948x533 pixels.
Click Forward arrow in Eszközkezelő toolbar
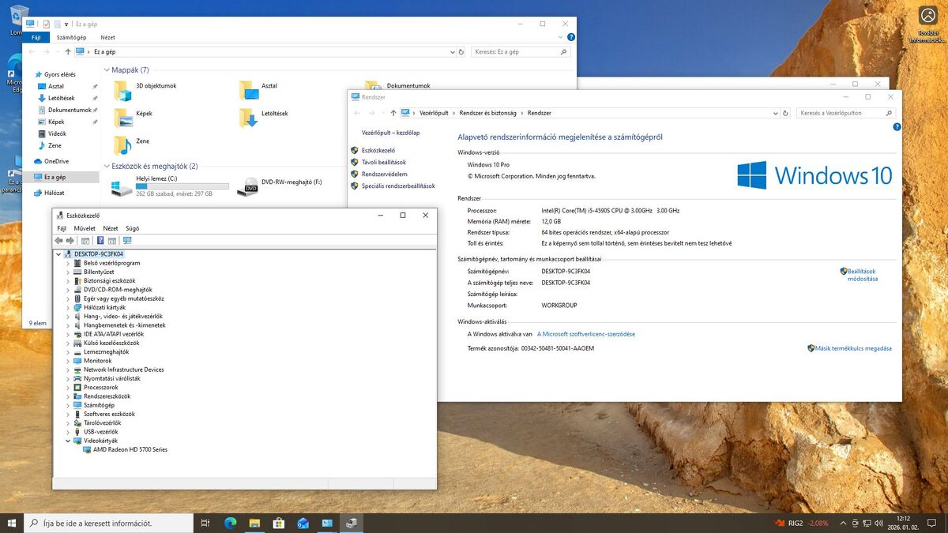point(70,241)
